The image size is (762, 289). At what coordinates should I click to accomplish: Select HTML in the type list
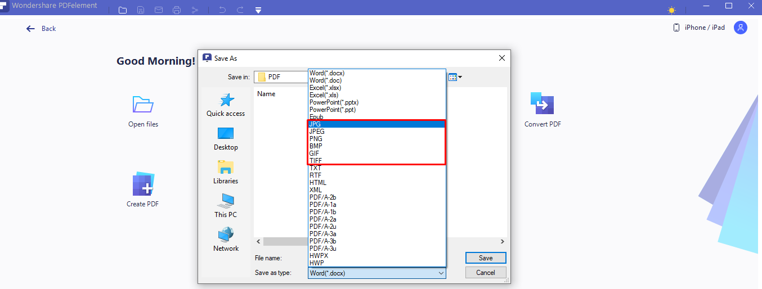coord(377,183)
